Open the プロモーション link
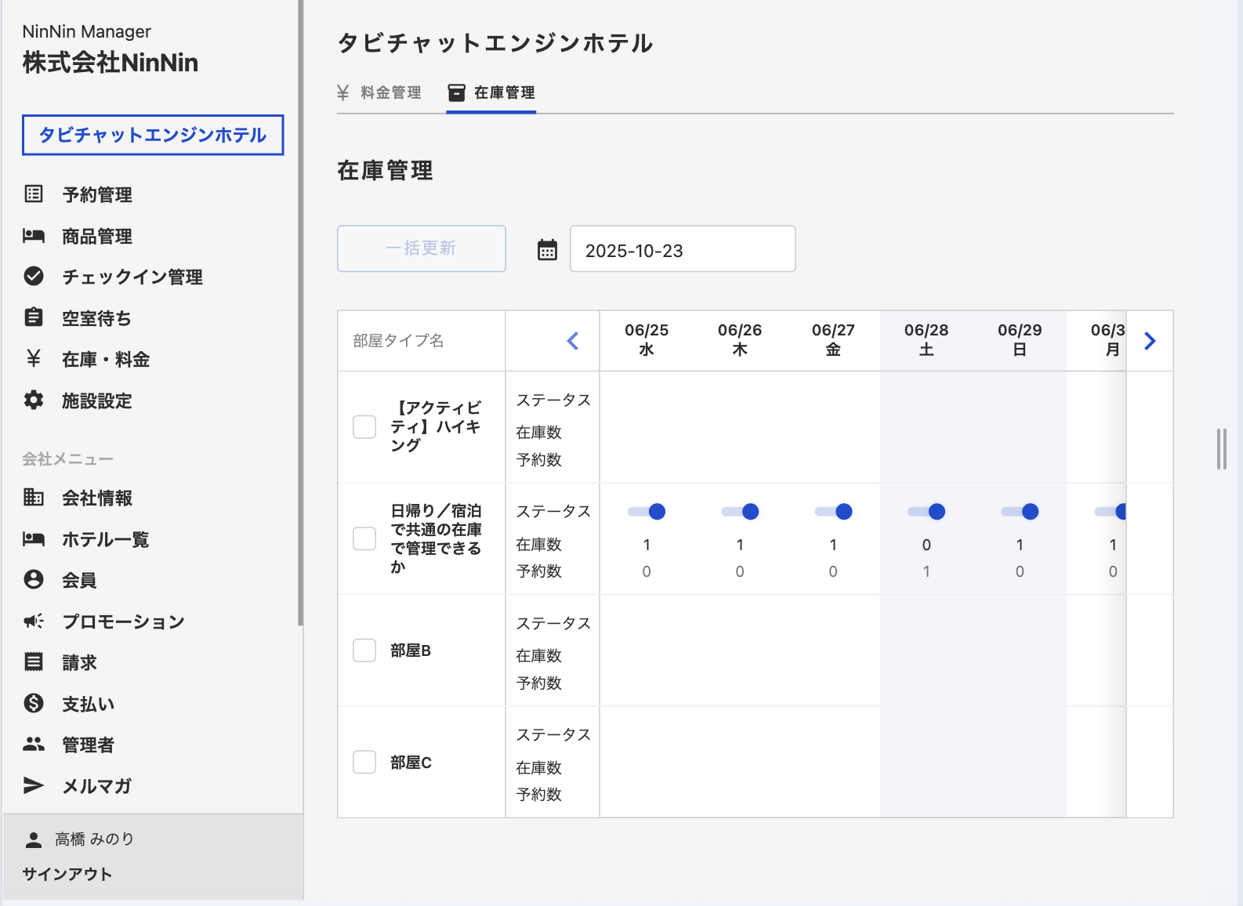 (x=123, y=621)
